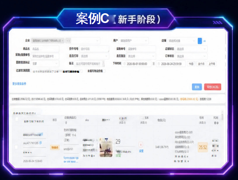Open 更多搜索条件 link
The image size is (238, 180).
point(19,84)
